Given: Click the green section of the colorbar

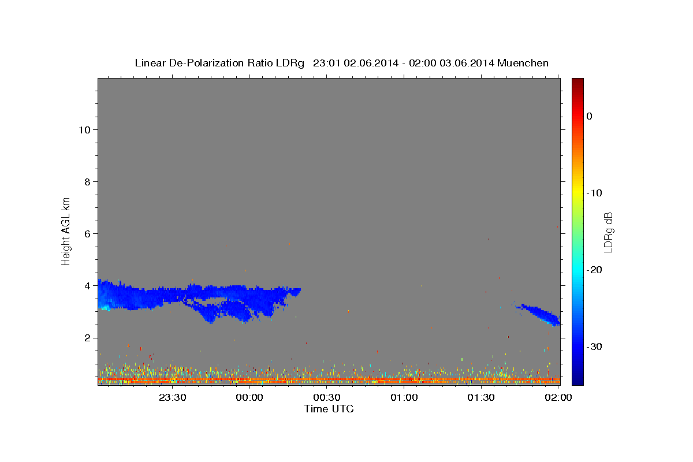Looking at the screenshot, I should click(577, 231).
